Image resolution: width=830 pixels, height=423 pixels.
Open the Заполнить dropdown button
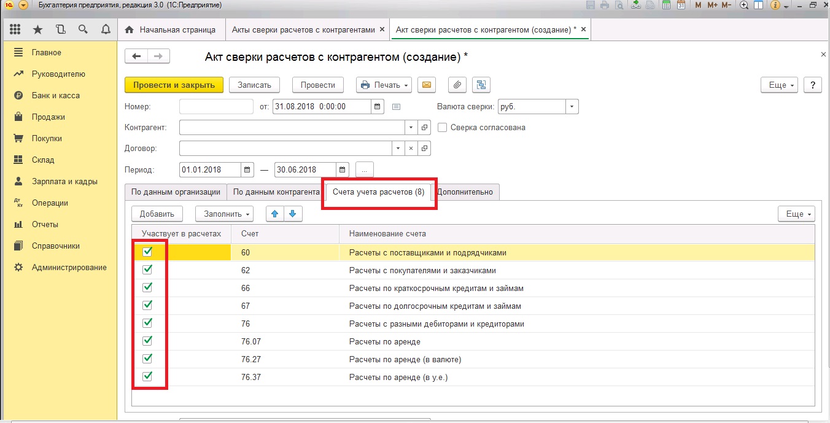[224, 214]
